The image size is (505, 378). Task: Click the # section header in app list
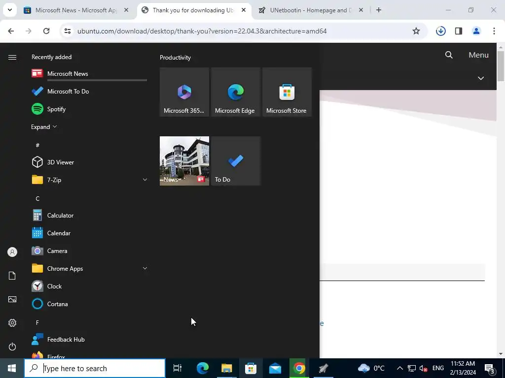click(x=37, y=145)
